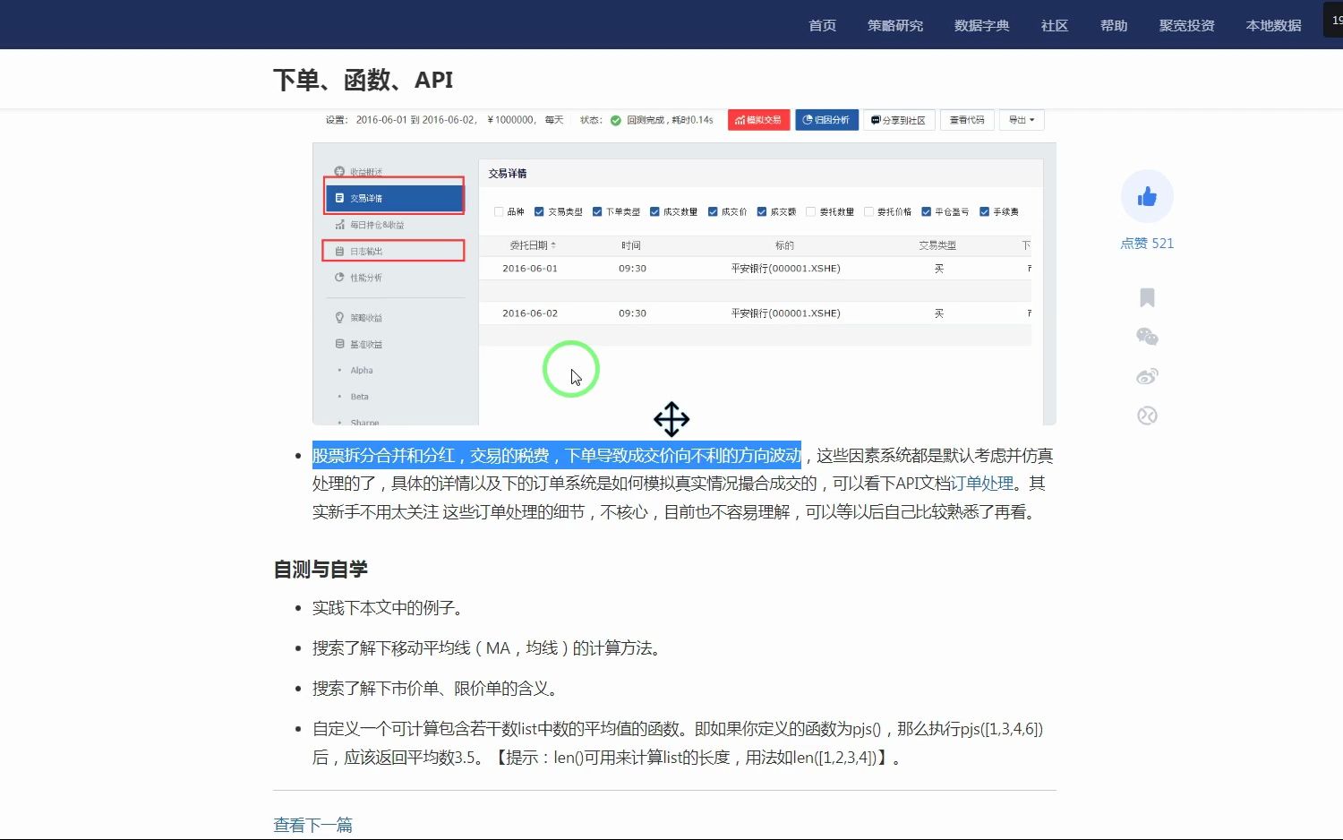The height and width of the screenshot is (840, 1343).
Task: Open the 导出 export dropdown
Action: 1022,120
